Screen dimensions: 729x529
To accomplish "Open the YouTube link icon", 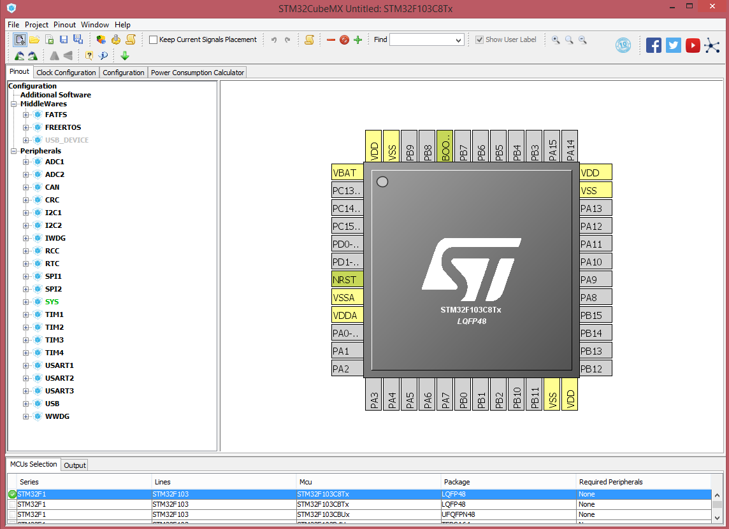I will (x=693, y=45).
